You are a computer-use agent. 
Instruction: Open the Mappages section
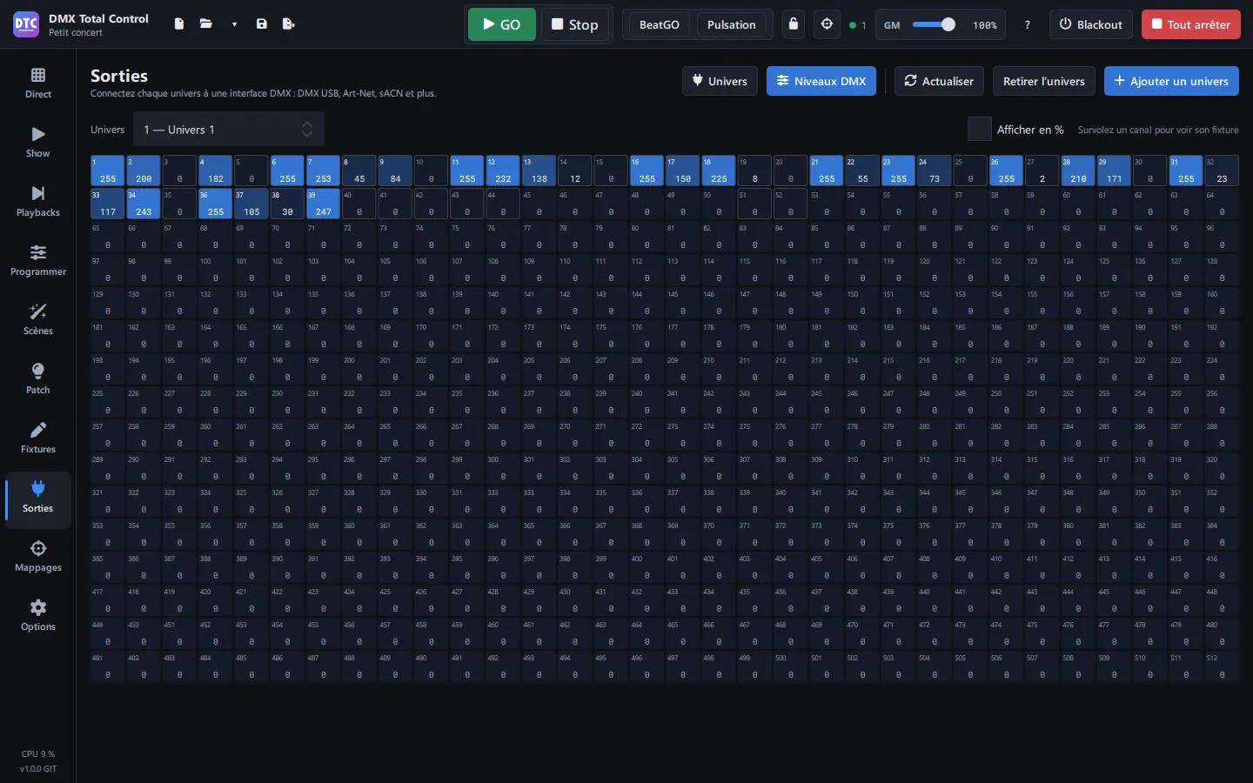(38, 557)
